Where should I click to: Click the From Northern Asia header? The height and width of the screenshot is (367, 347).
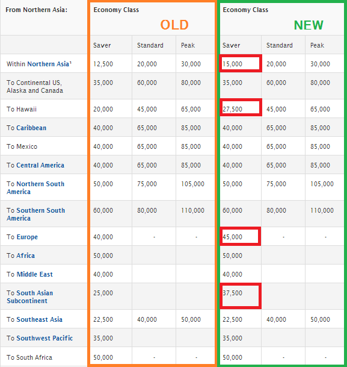pos(37,10)
